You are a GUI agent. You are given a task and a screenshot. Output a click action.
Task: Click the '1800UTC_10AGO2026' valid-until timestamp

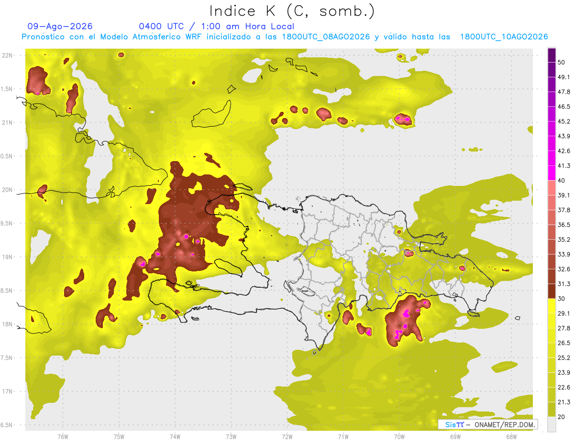504,37
